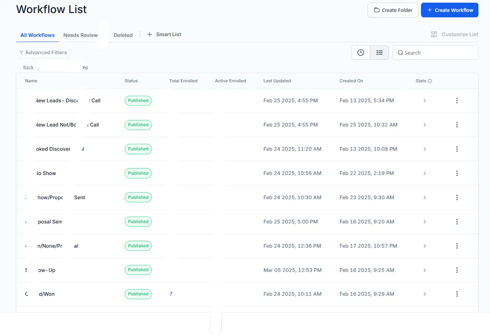Viewport: 490px width, 335px height.
Task: Click the Name column header
Action: pos(31,81)
